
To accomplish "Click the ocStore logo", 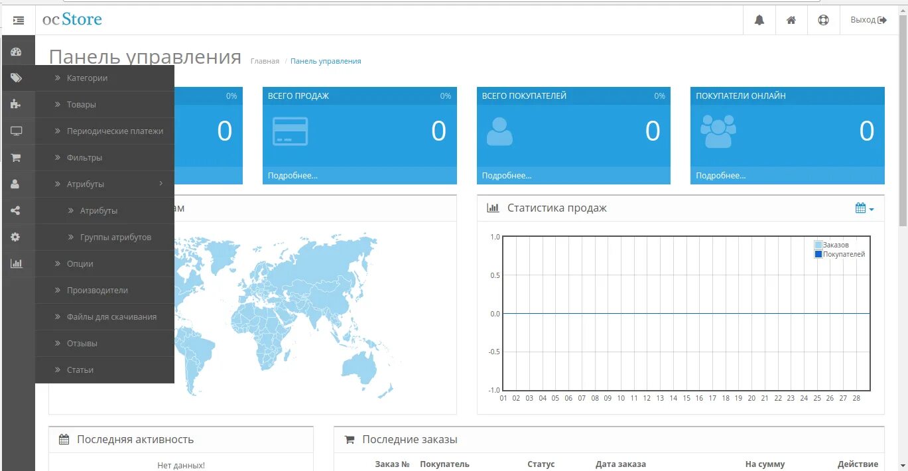I will pos(72,20).
